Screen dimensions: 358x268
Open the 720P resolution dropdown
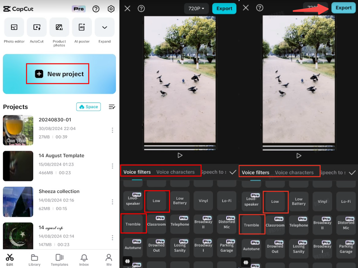(x=196, y=9)
